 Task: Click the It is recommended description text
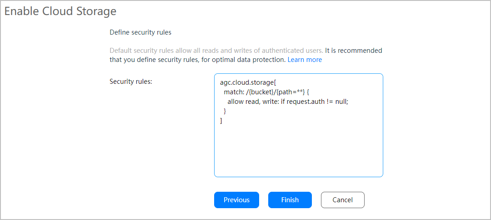353,51
